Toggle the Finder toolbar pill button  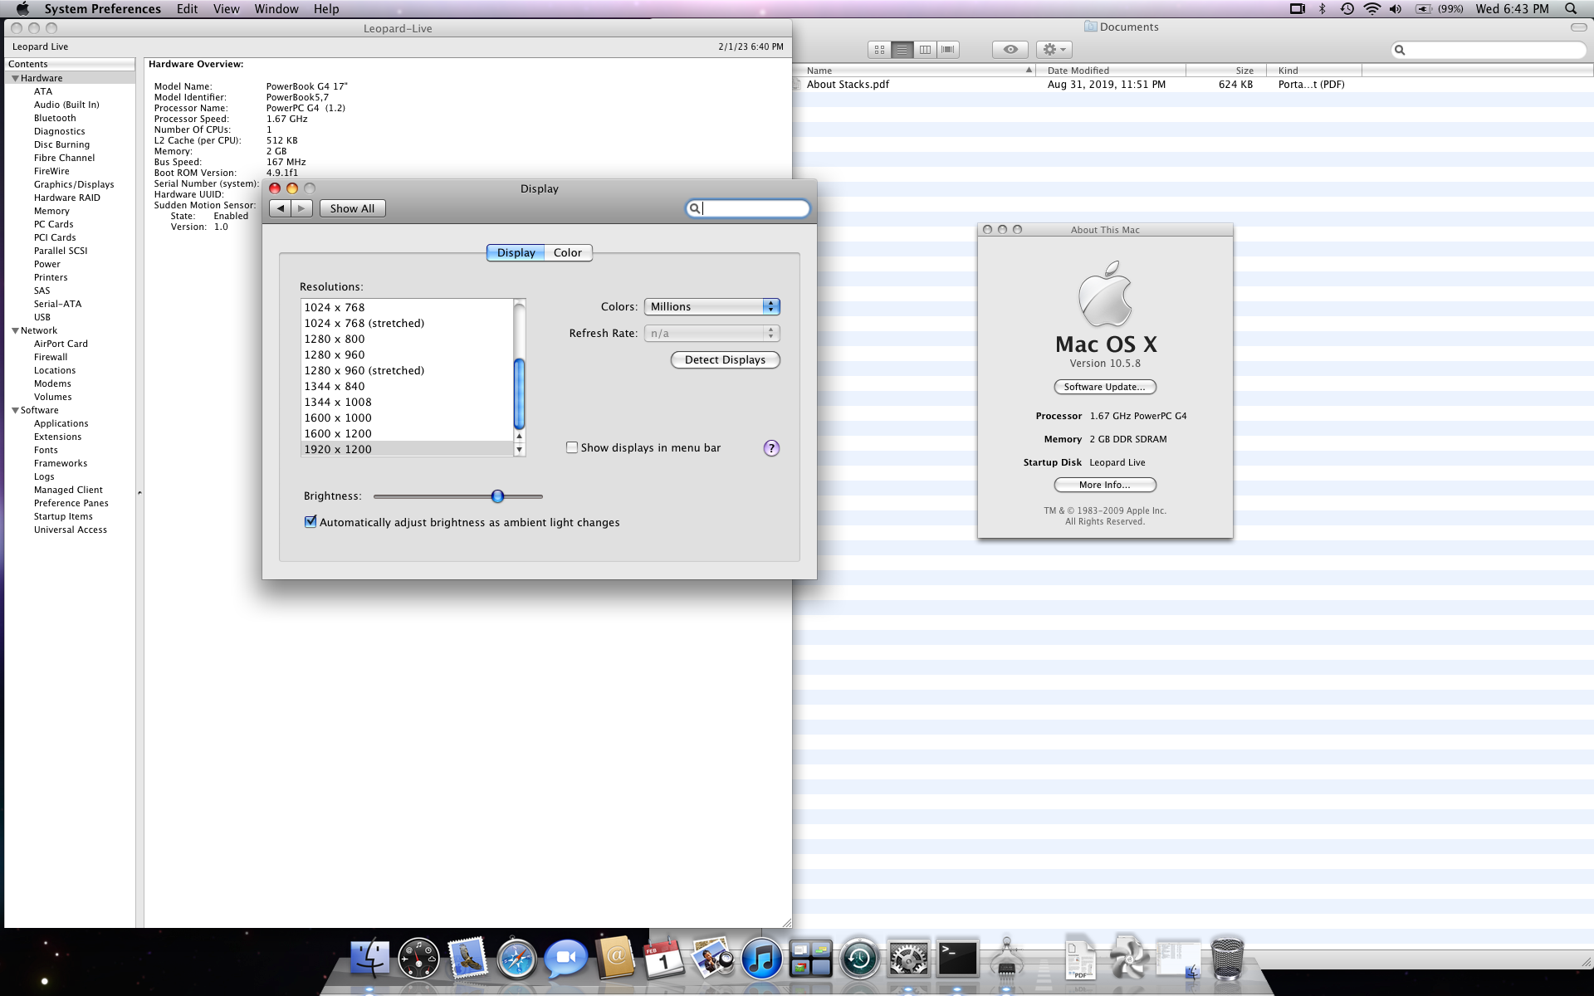coord(1577,27)
